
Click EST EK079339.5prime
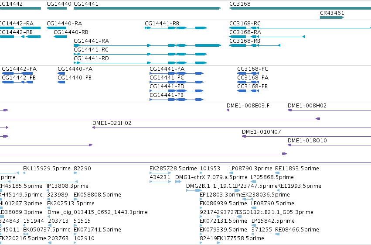click(223, 230)
